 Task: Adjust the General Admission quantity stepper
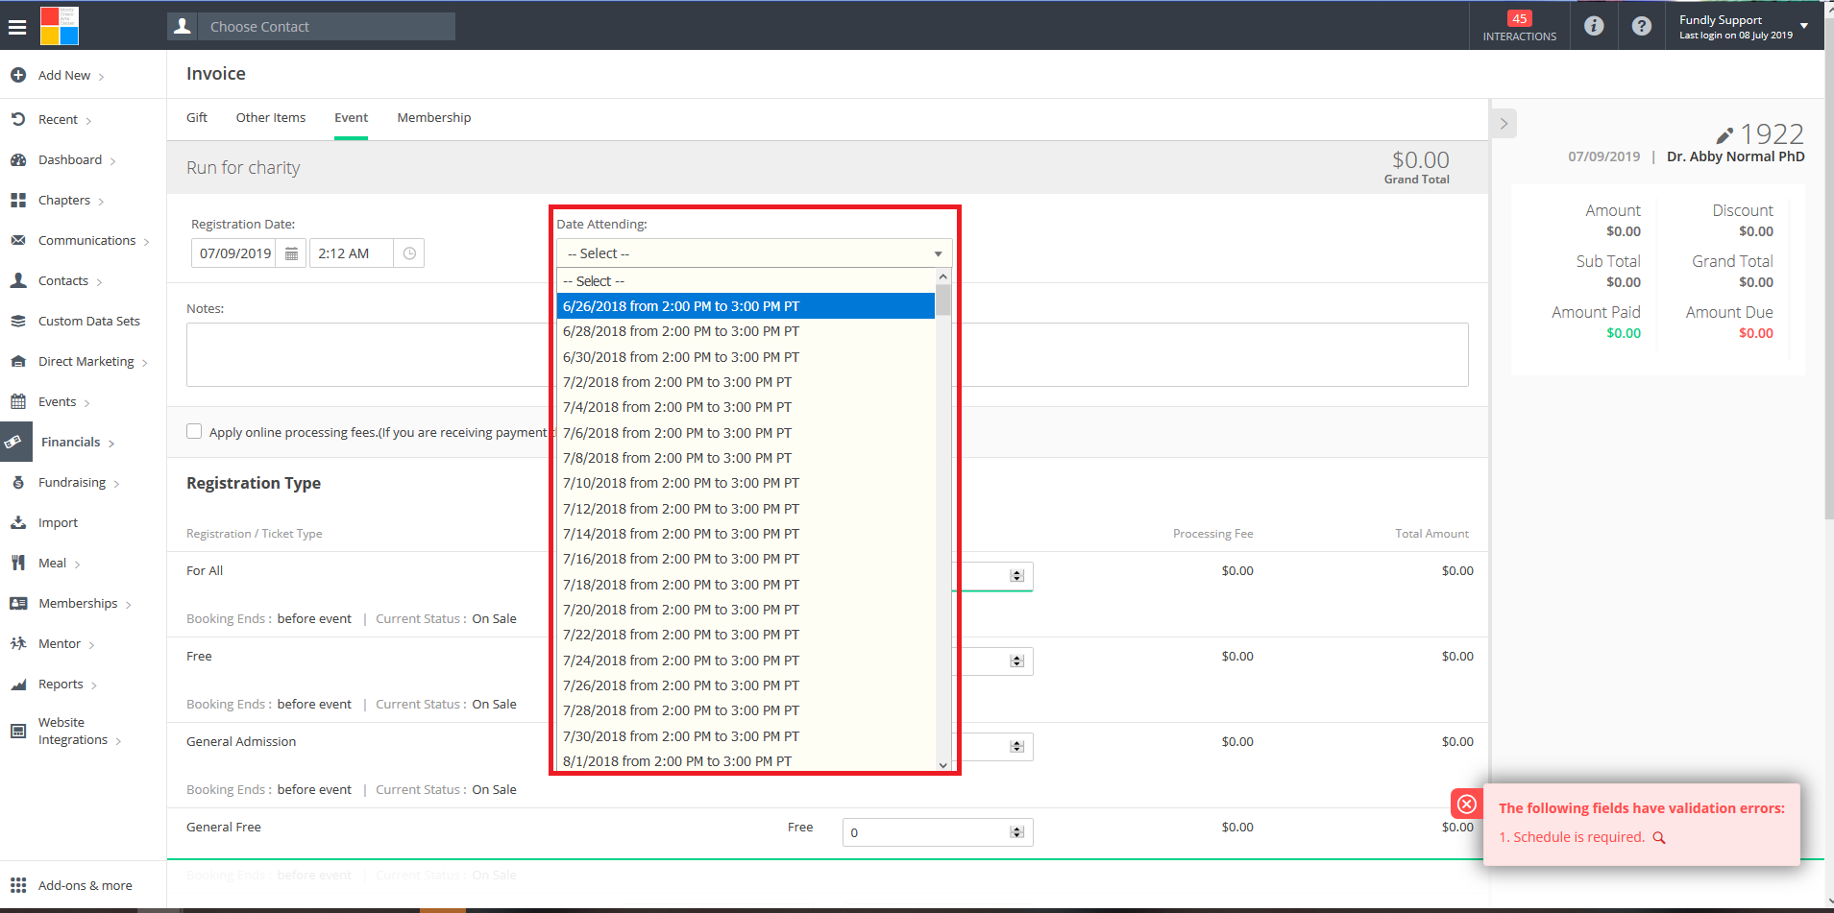(x=1016, y=747)
